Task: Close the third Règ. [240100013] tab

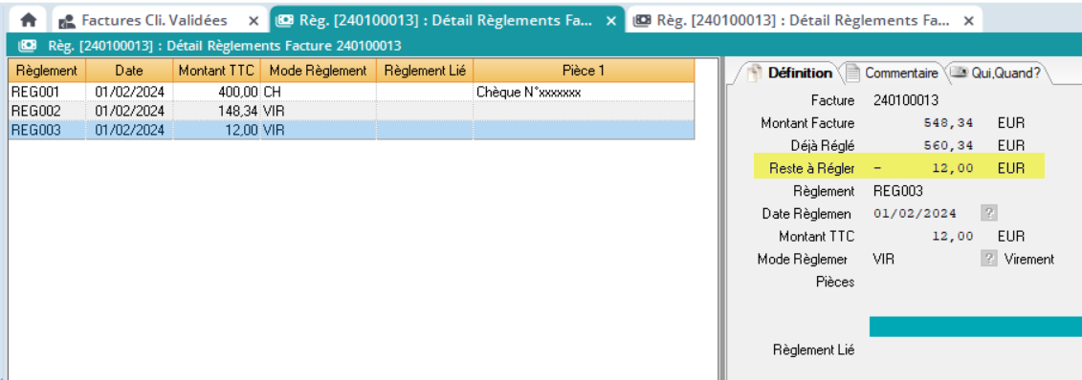Action: coord(969,21)
